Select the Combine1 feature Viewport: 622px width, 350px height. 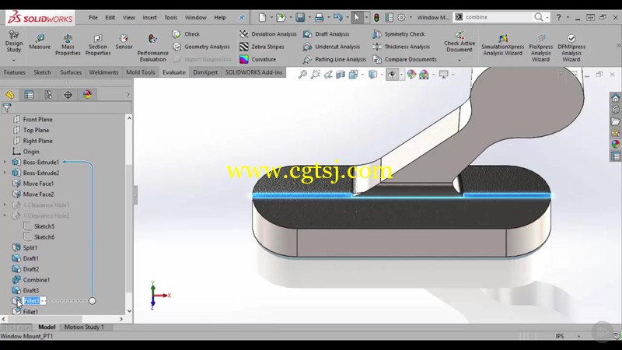[x=36, y=280]
